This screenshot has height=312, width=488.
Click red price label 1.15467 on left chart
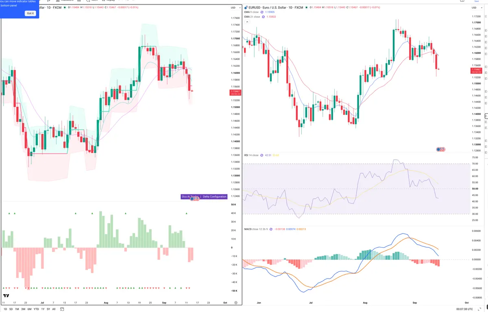click(236, 92)
